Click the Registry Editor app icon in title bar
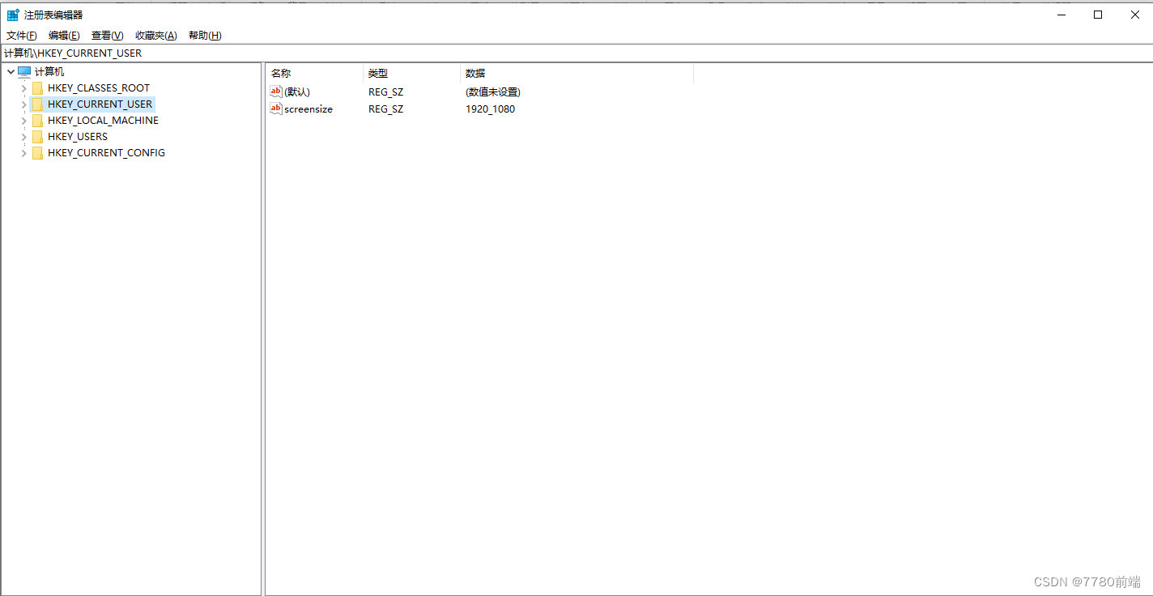The image size is (1153, 596). tap(13, 15)
